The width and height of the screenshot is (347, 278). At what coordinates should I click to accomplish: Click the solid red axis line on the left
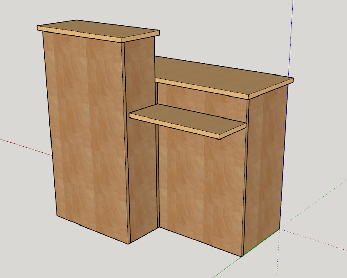tap(25, 147)
